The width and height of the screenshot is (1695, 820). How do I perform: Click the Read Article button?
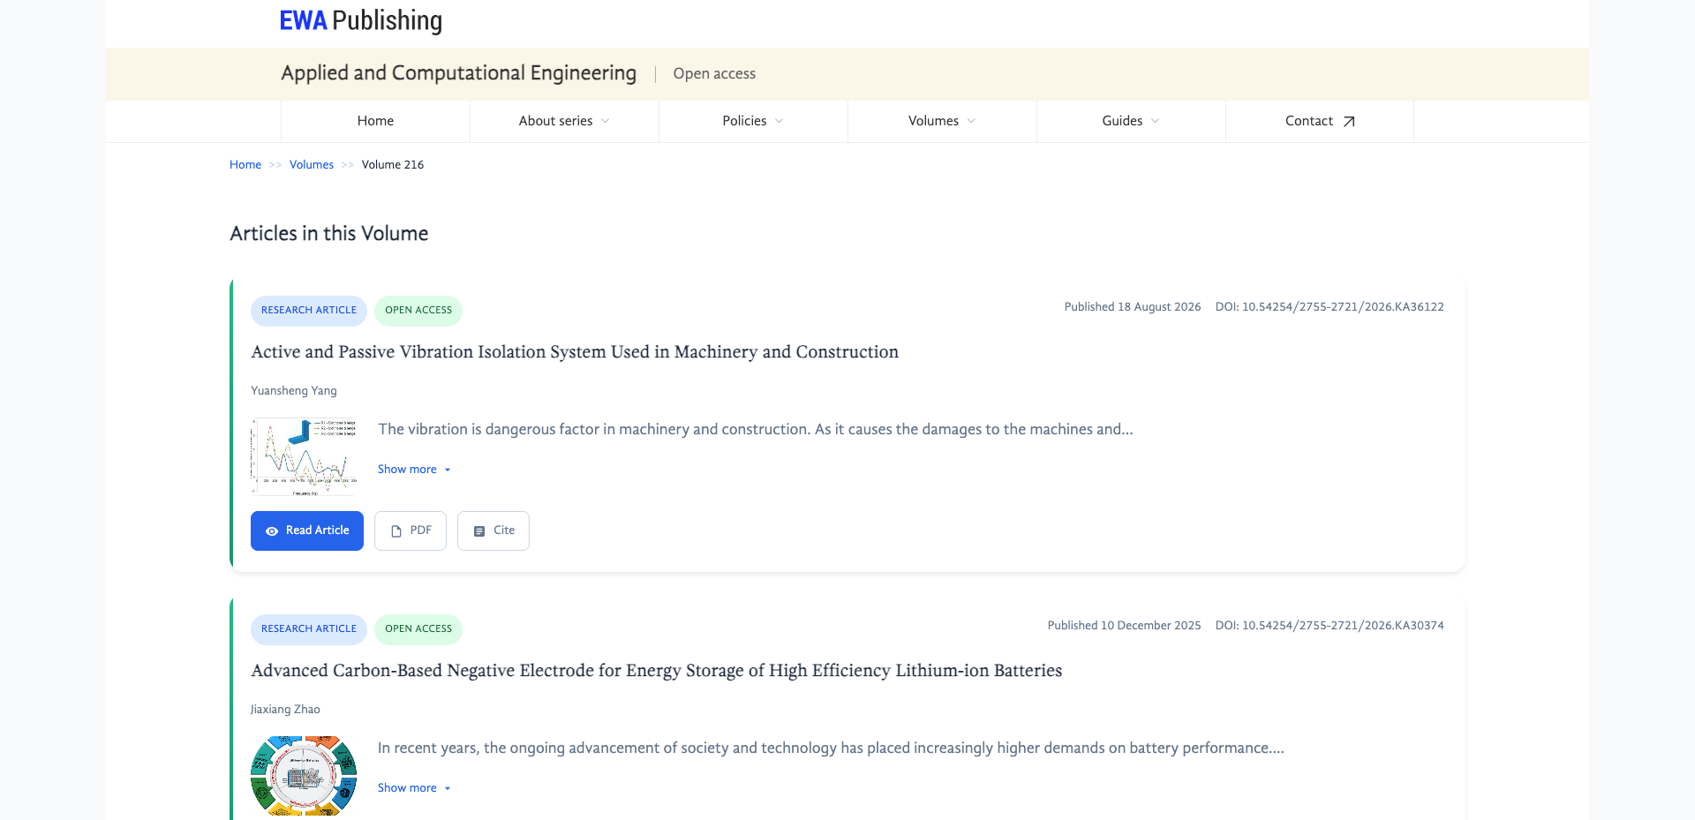(x=307, y=530)
